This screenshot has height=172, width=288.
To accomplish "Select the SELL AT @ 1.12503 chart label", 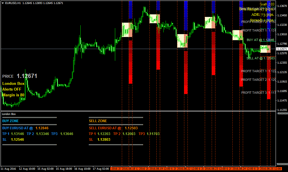I will pyautogui.click(x=259, y=58).
